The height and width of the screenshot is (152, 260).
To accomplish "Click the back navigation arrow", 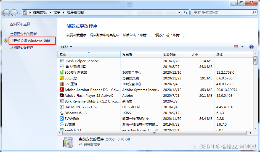I will [x=6, y=13].
